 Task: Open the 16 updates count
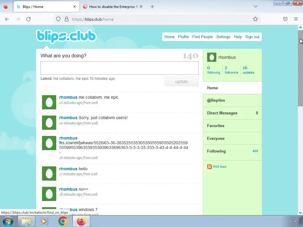(x=248, y=70)
